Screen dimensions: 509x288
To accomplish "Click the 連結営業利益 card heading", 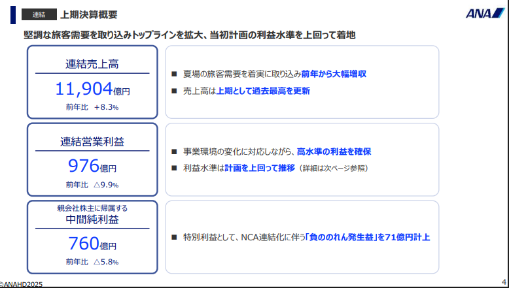I will (x=92, y=141).
